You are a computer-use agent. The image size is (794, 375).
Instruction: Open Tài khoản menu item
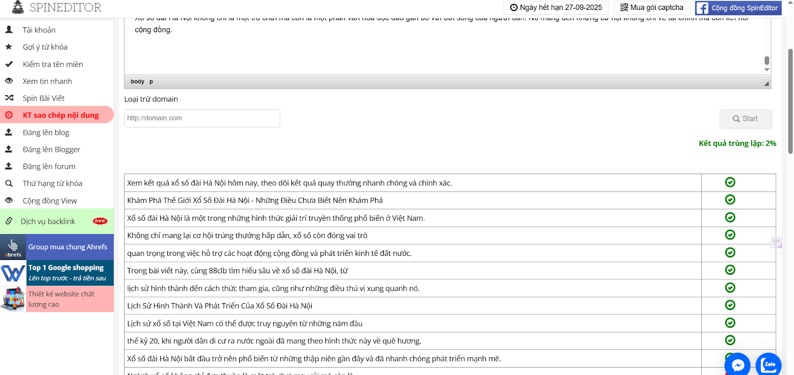point(39,30)
